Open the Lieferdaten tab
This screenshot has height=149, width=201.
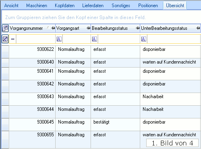[x=93, y=6]
